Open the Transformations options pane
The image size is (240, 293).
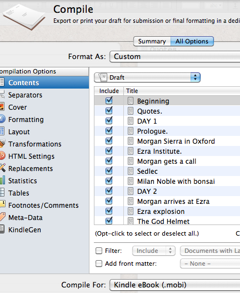click(x=44, y=144)
